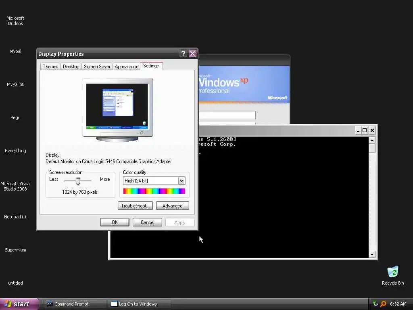Viewport: 413px width, 310px height.
Task: Select the MyPal 68 desktop shortcut
Action: click(x=16, y=84)
